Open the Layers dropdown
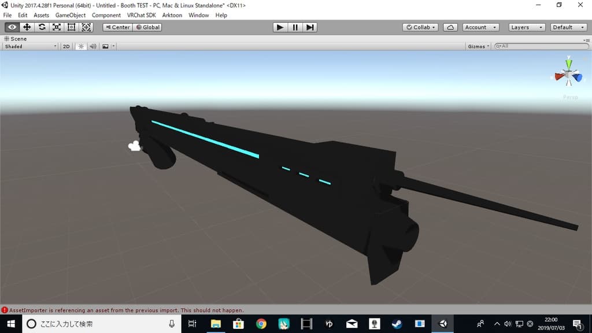Image resolution: width=592 pixels, height=333 pixels. [x=527, y=27]
